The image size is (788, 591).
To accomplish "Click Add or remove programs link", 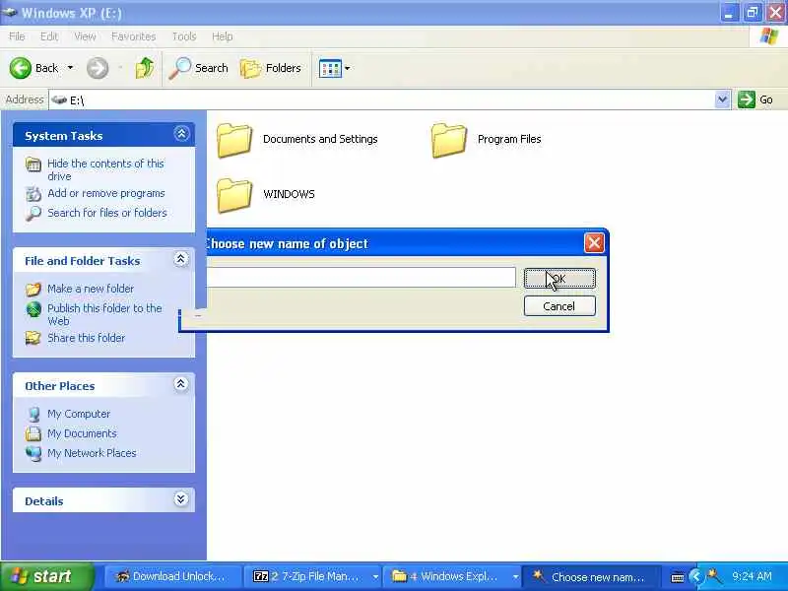I will click(x=106, y=193).
